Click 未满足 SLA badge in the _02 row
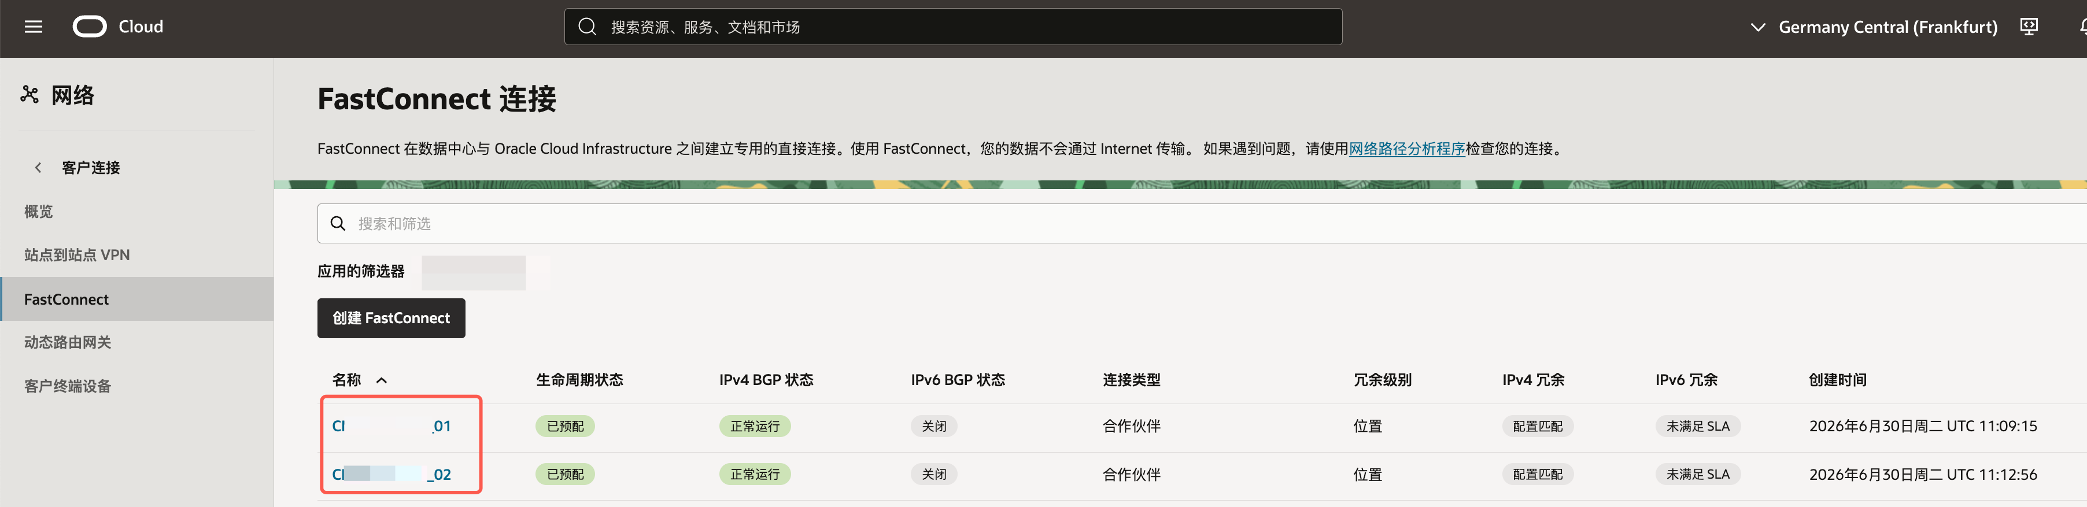The height and width of the screenshot is (507, 2087). pos(1698,475)
